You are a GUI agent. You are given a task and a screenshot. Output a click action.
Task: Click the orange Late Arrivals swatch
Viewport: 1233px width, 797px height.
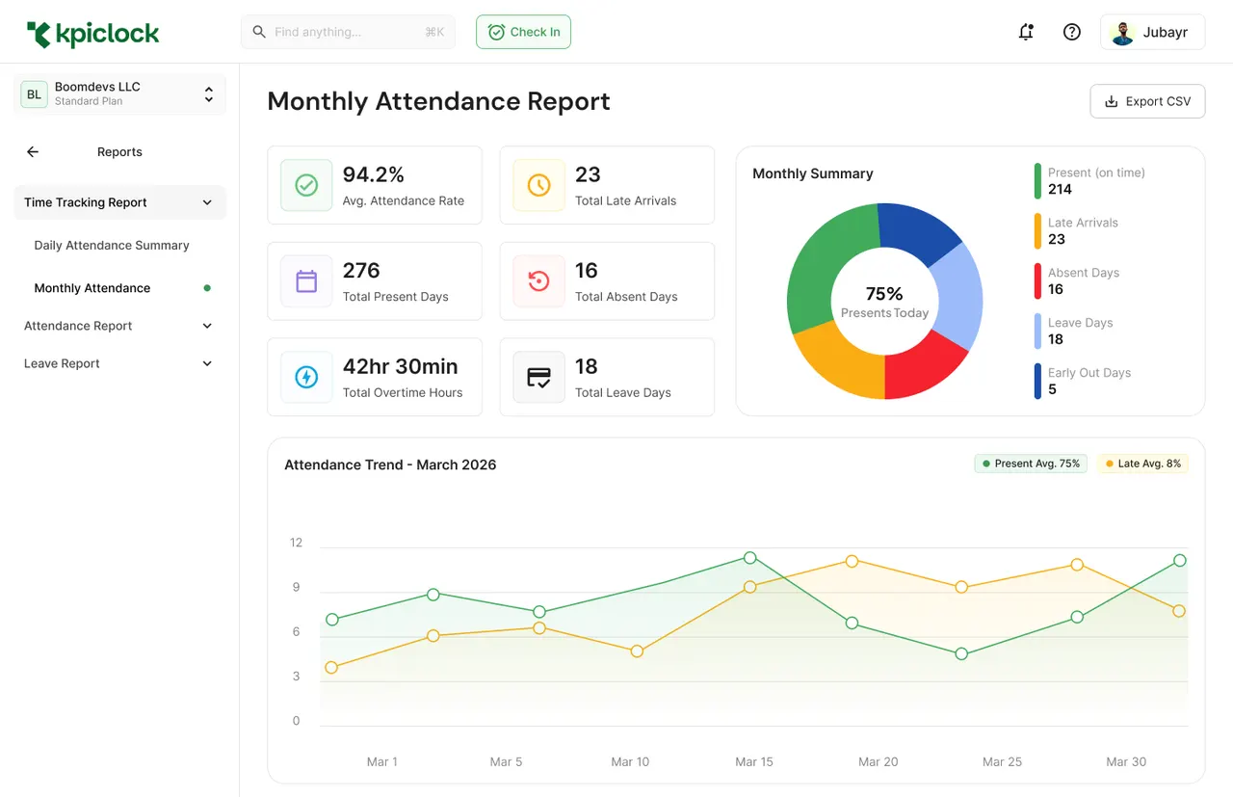(x=1037, y=231)
